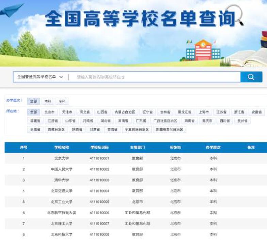Click 教育部 in the 清华大学 row
267x246 pixels.
tap(138, 180)
